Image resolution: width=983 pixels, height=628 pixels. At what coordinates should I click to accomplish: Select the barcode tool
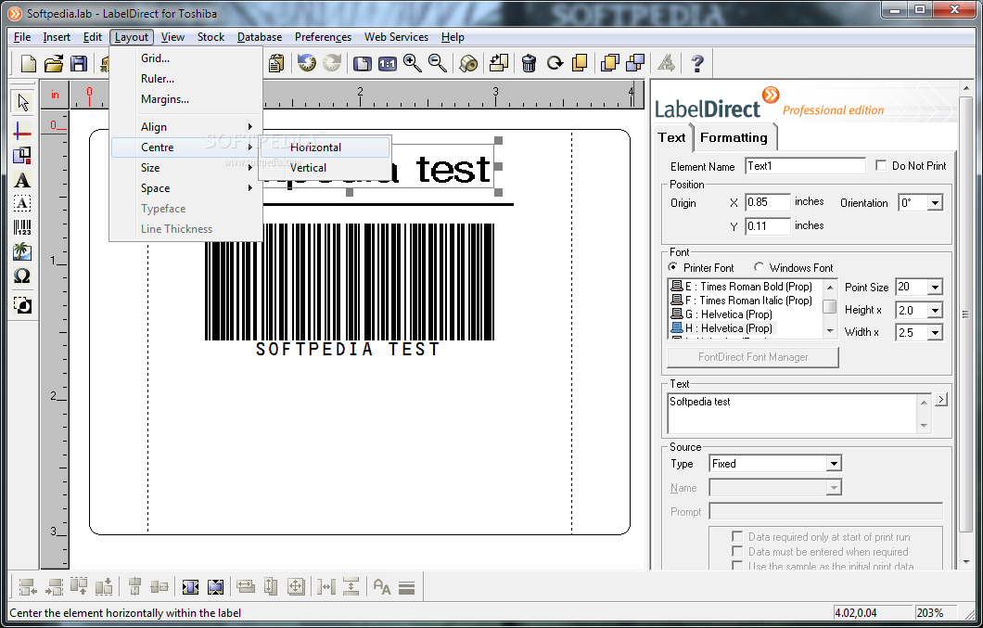(x=22, y=227)
